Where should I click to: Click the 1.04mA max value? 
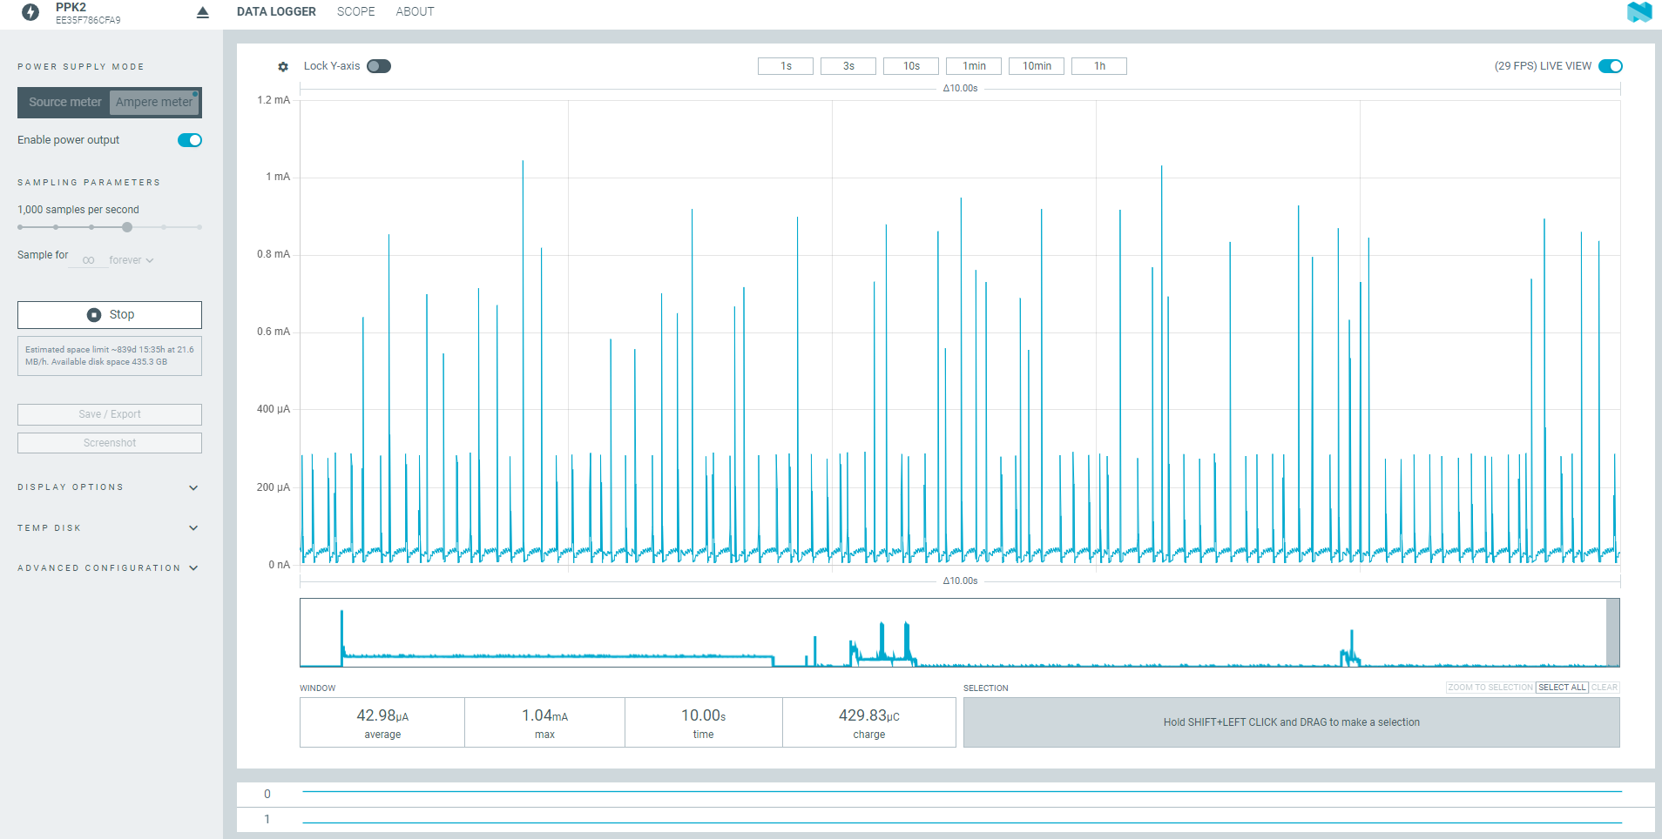click(544, 715)
